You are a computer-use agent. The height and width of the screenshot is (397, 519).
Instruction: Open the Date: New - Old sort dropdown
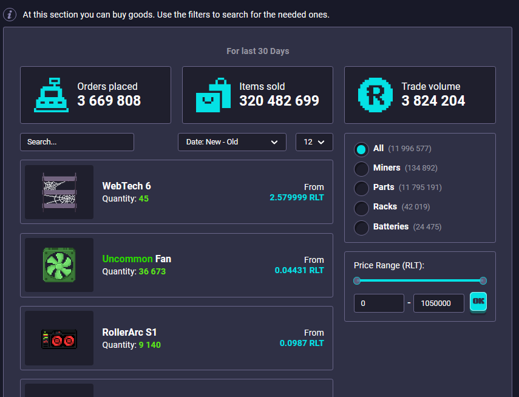point(232,142)
